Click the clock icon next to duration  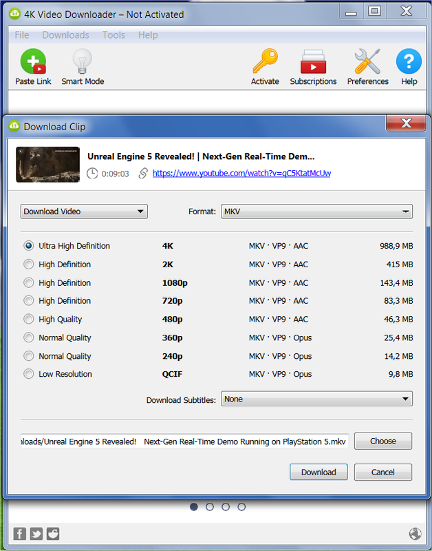point(92,174)
